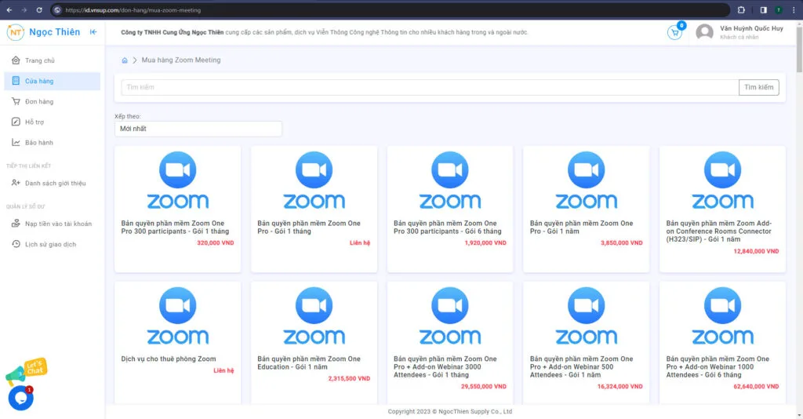Click the Tìm kiếm search button

point(758,87)
